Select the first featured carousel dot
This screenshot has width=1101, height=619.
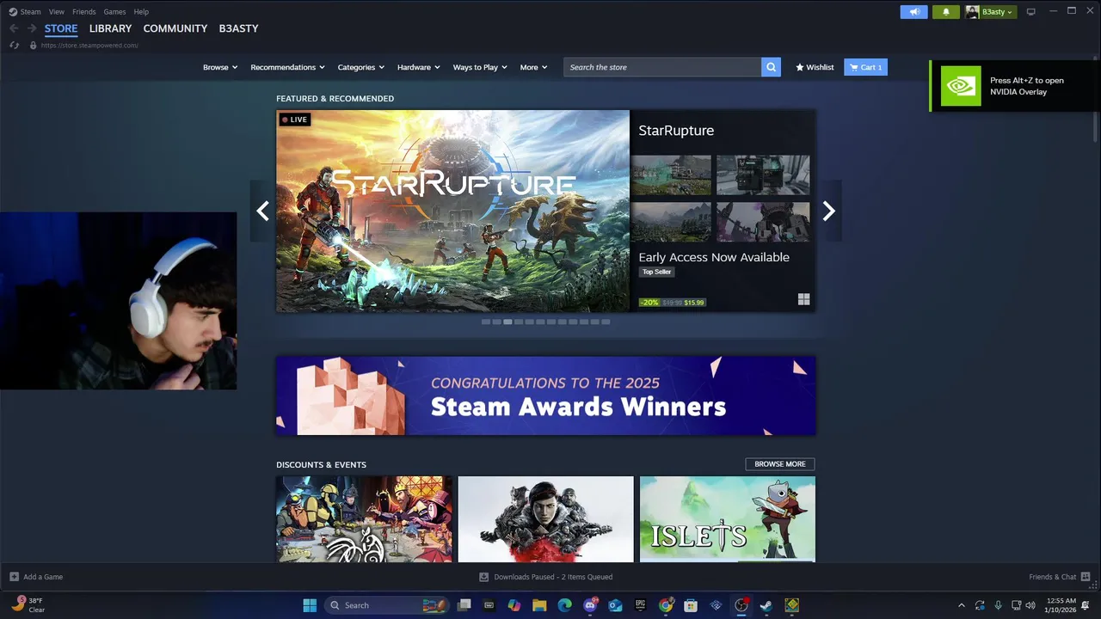(486, 322)
